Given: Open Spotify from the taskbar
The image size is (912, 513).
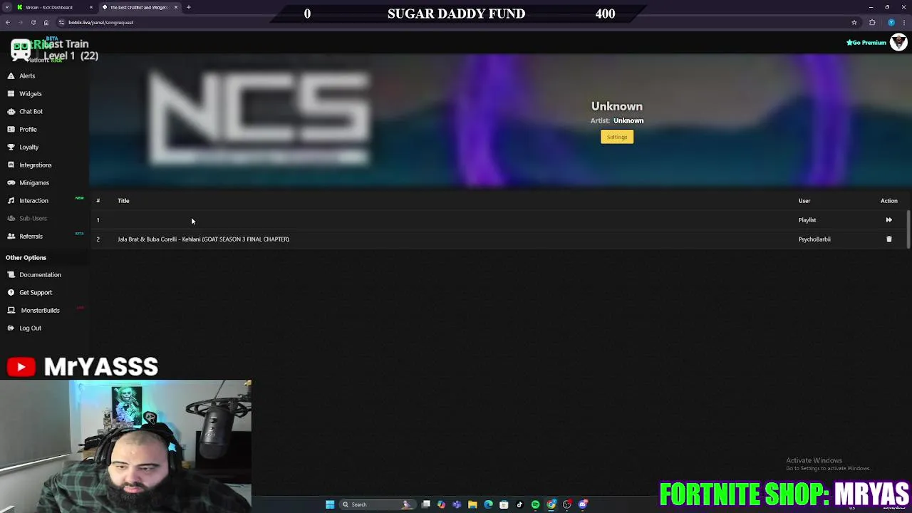Looking at the screenshot, I should [535, 504].
